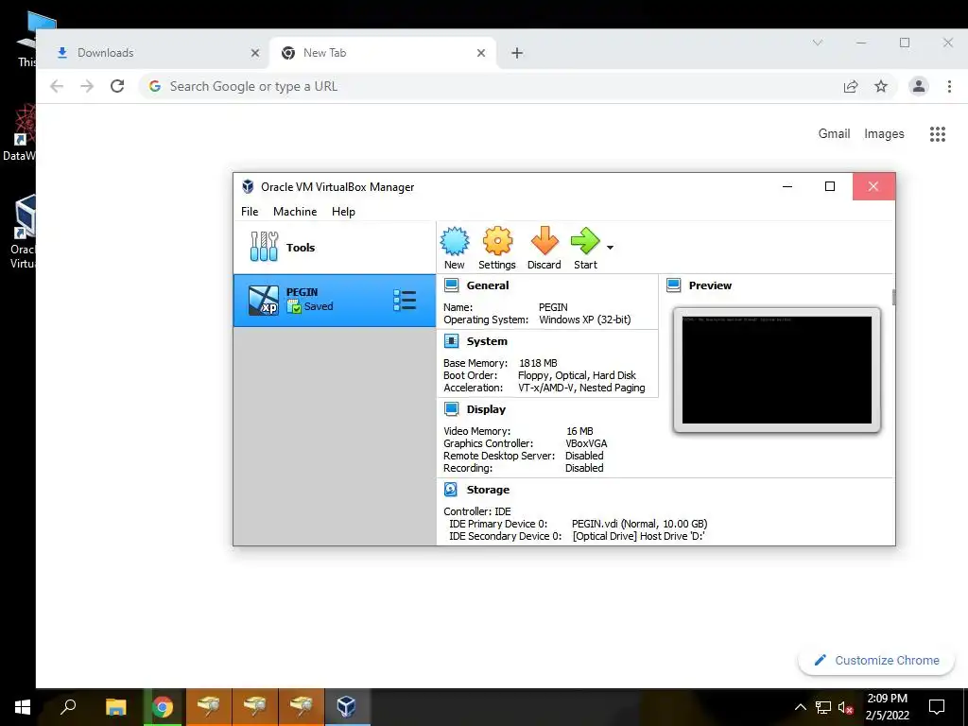Click the Preview section header

[710, 285]
